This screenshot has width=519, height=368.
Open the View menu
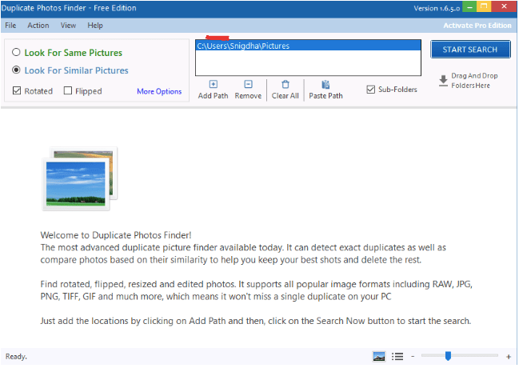pyautogui.click(x=68, y=26)
